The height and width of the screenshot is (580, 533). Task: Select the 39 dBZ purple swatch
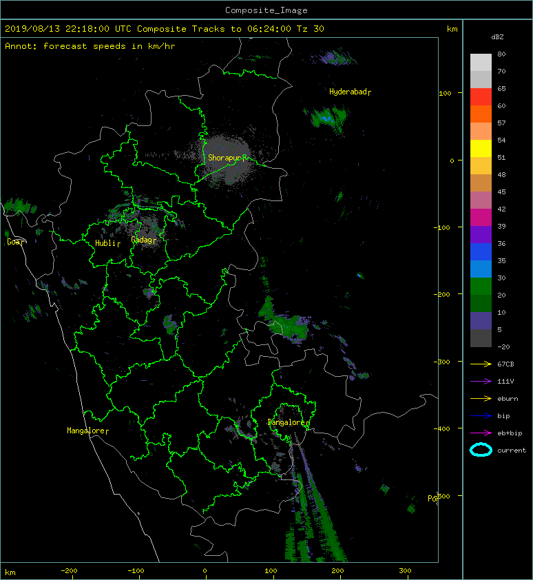[481, 234]
